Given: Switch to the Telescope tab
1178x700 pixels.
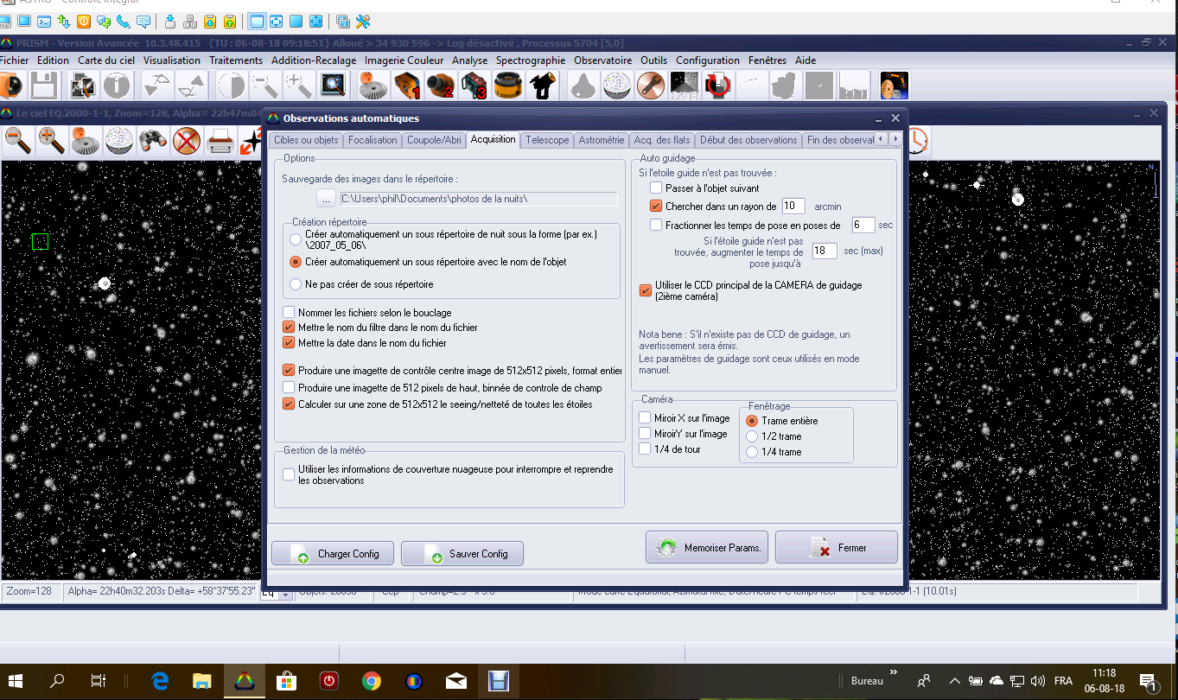Looking at the screenshot, I should coord(547,140).
